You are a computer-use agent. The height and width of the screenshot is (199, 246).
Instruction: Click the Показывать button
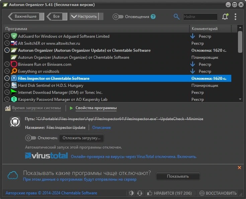(178, 176)
